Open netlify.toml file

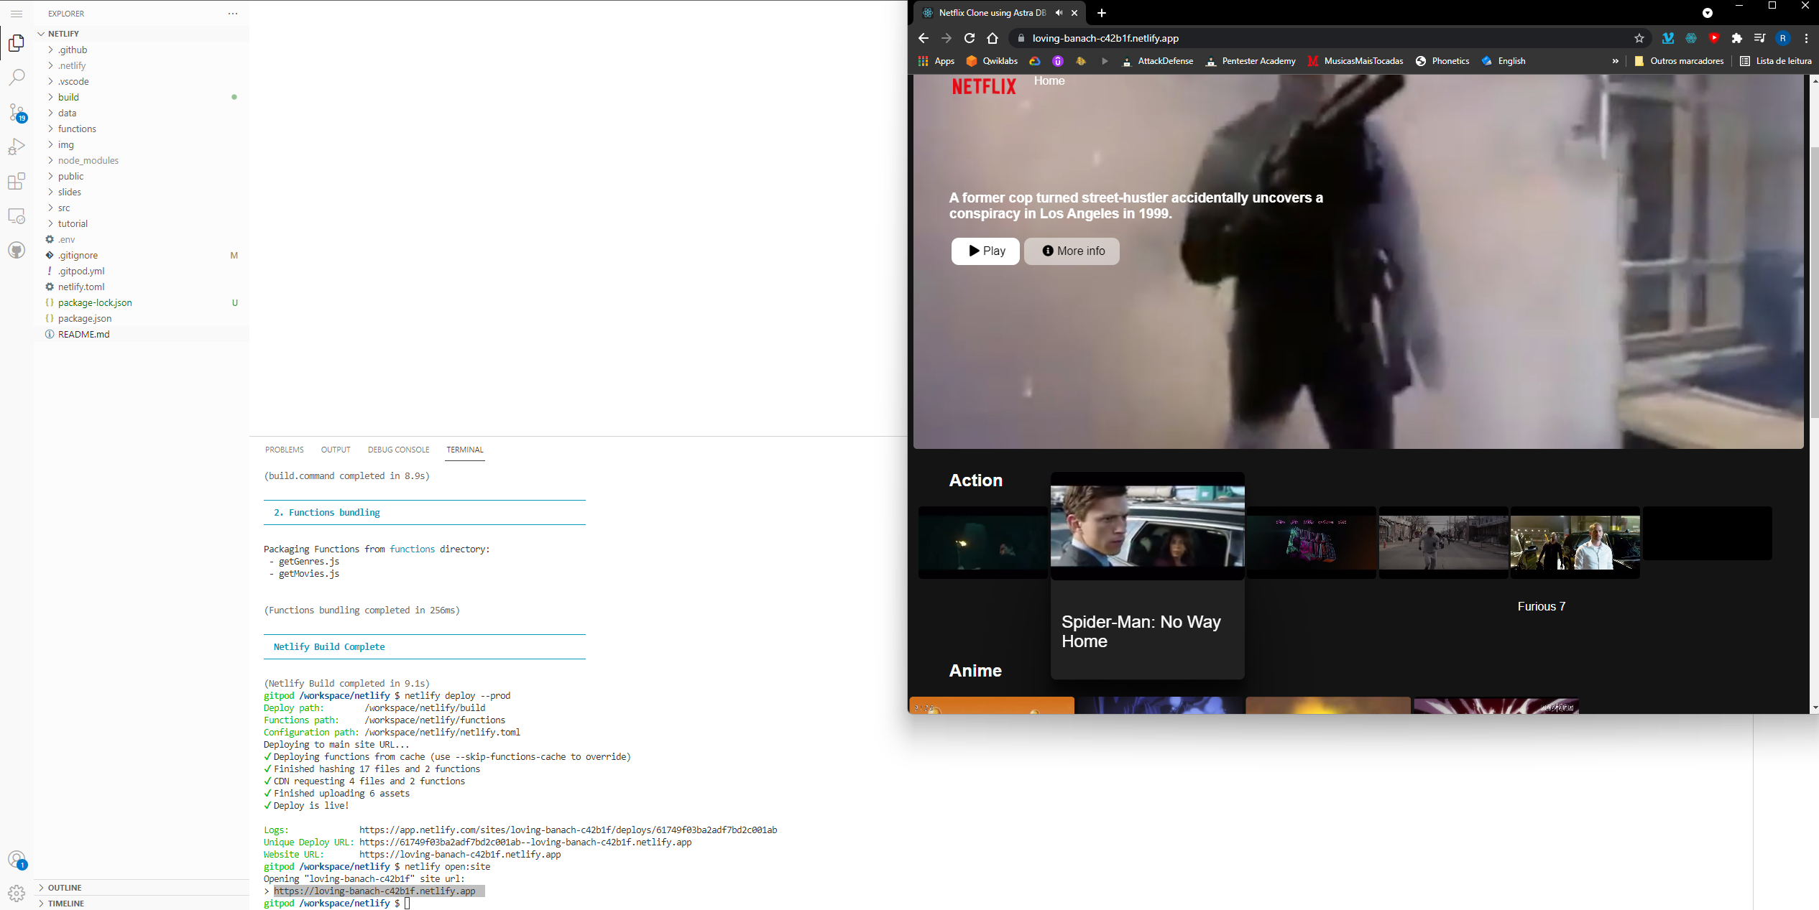[81, 287]
